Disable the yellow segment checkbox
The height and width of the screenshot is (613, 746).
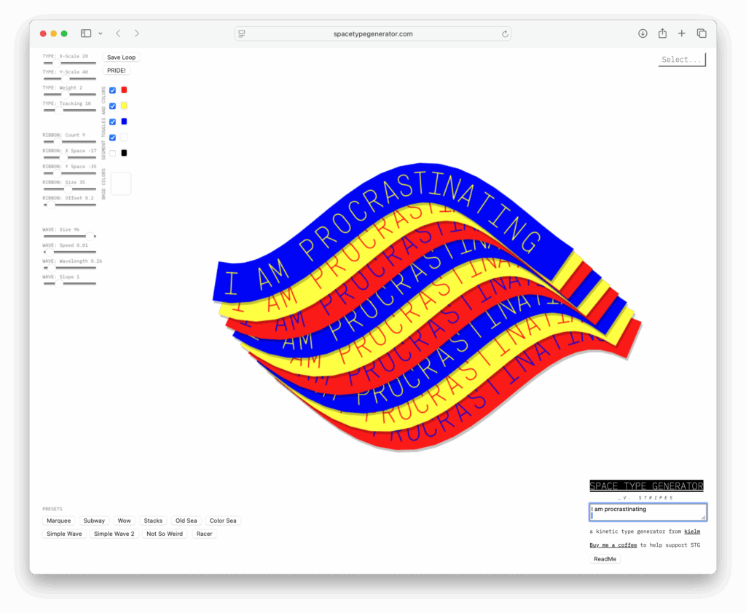click(113, 106)
